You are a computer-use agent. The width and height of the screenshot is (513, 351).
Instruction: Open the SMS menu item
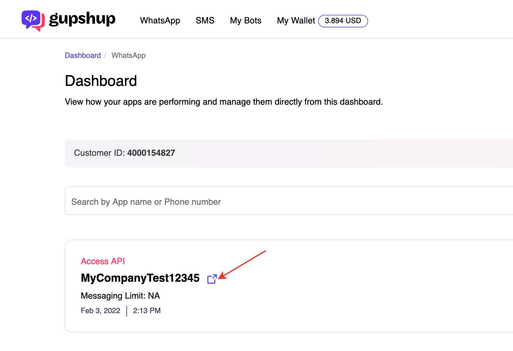click(x=205, y=21)
